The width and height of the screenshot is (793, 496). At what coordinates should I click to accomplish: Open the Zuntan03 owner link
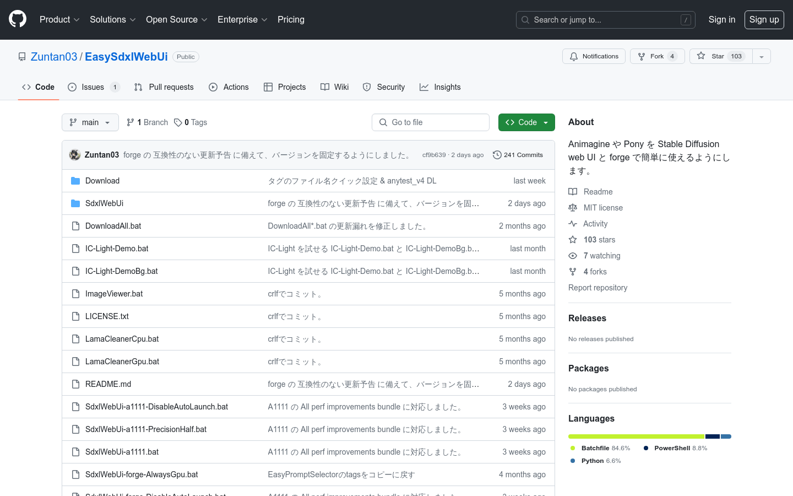(x=54, y=57)
